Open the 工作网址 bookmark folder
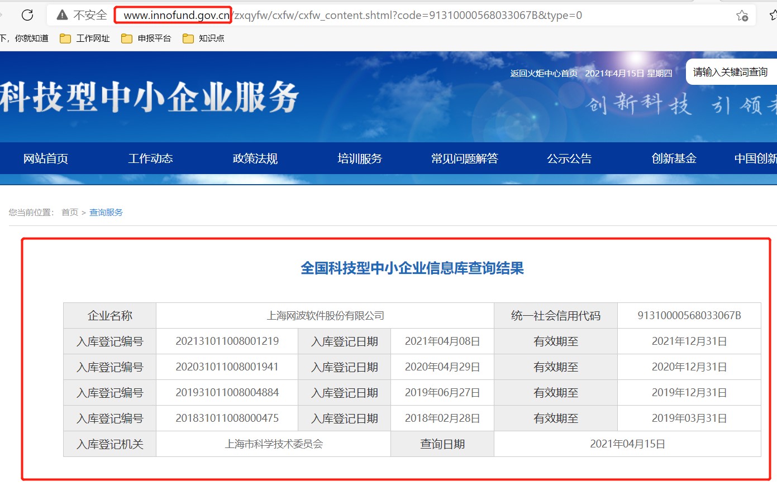The width and height of the screenshot is (777, 496). pyautogui.click(x=85, y=38)
